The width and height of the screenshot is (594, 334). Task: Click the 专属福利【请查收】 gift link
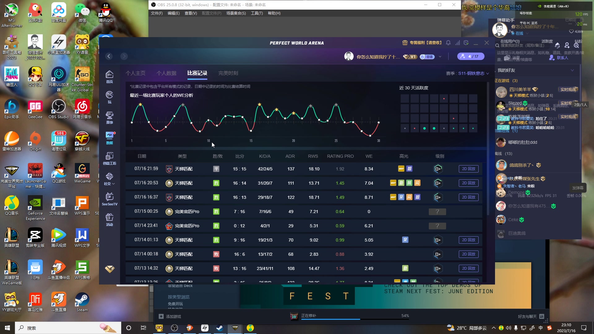[422, 43]
